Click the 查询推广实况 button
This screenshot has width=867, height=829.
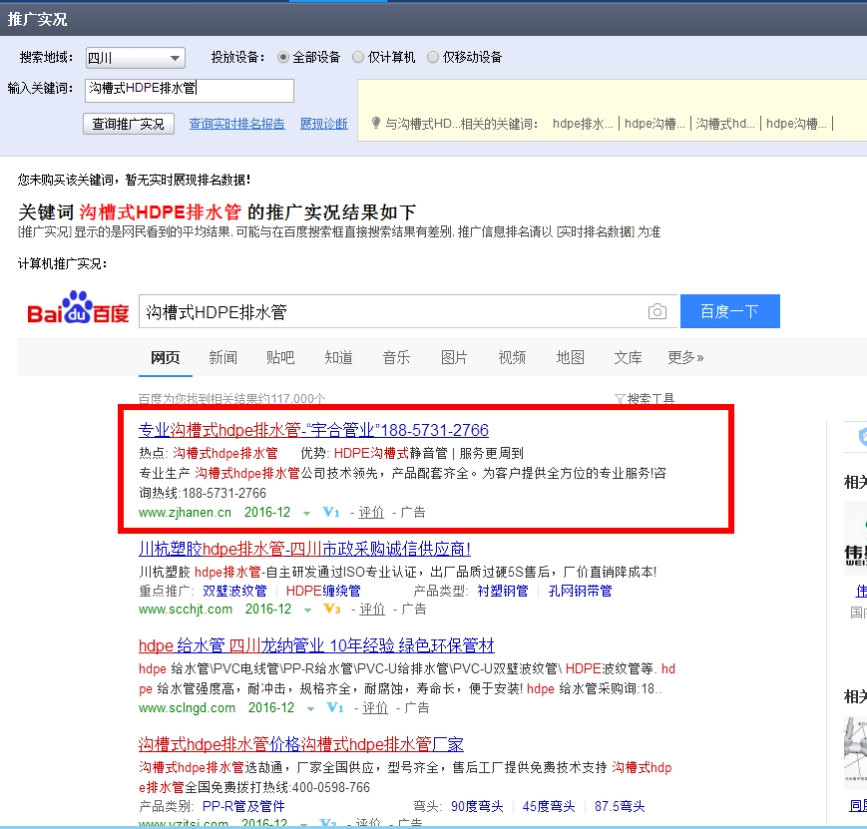coord(129,124)
